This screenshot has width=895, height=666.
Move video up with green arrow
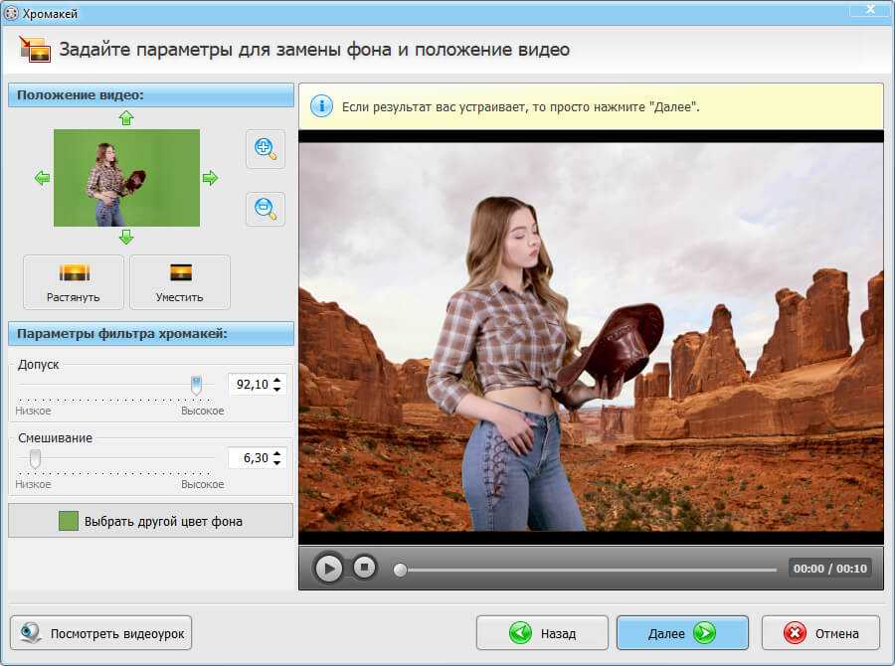click(x=126, y=118)
